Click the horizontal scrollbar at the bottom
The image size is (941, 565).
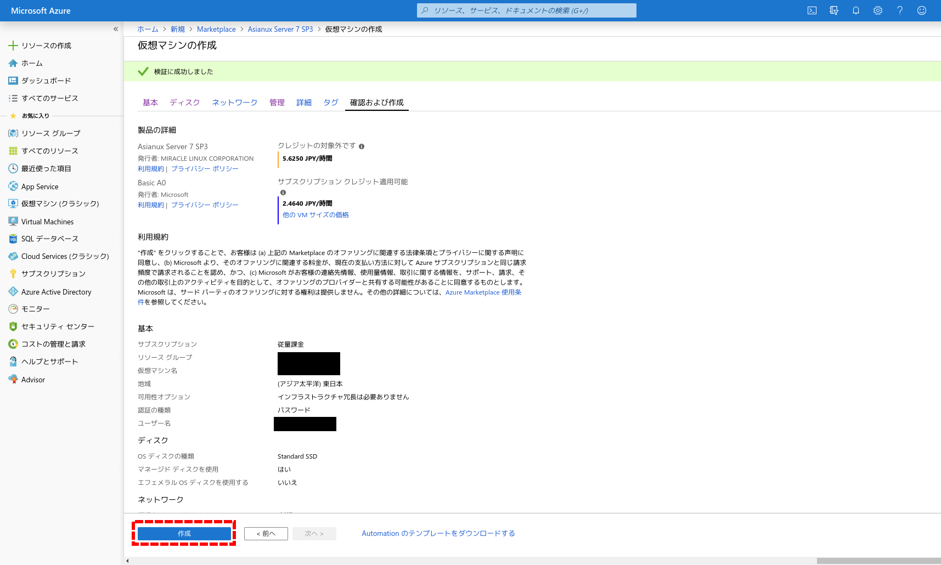click(x=878, y=561)
